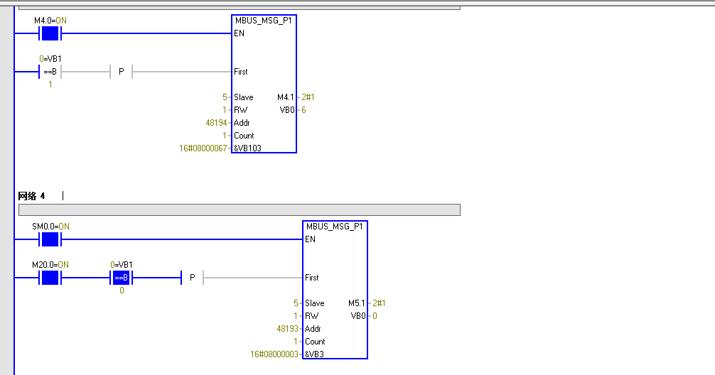Select the M4.0 normally open contact
Image resolution: width=715 pixels, height=375 pixels.
(50, 33)
